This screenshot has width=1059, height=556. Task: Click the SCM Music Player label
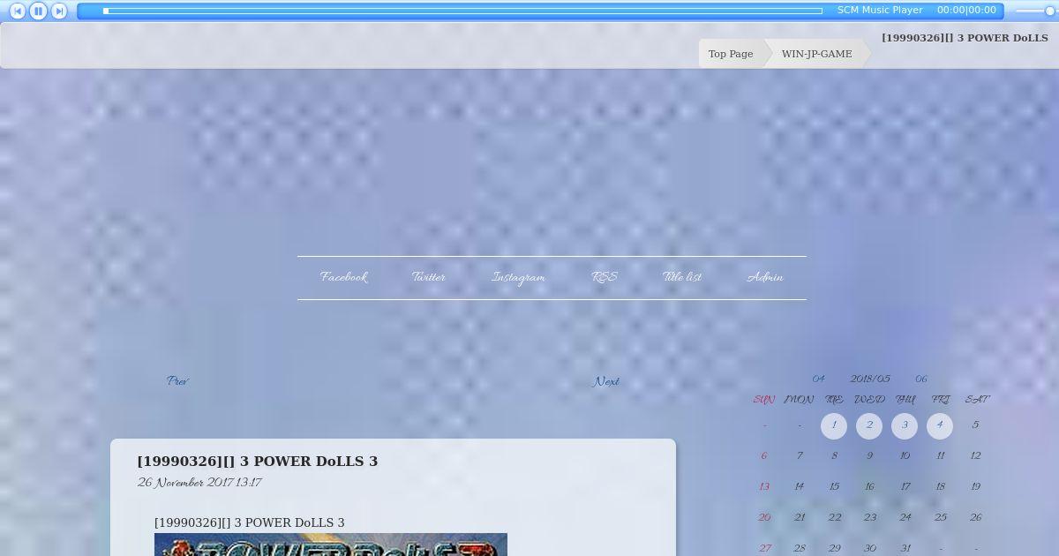[x=880, y=11]
